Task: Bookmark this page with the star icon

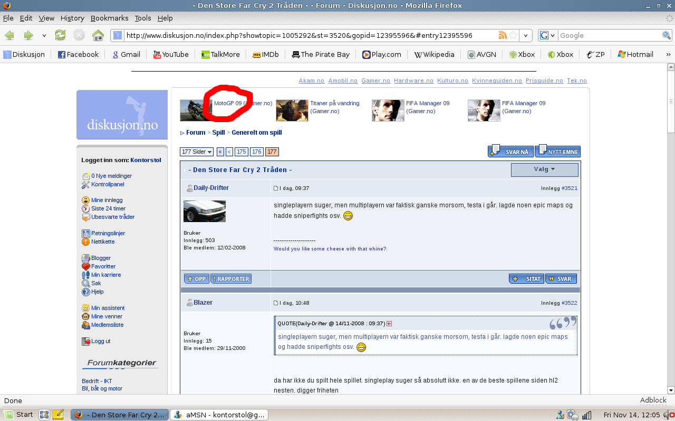Action: (513, 35)
